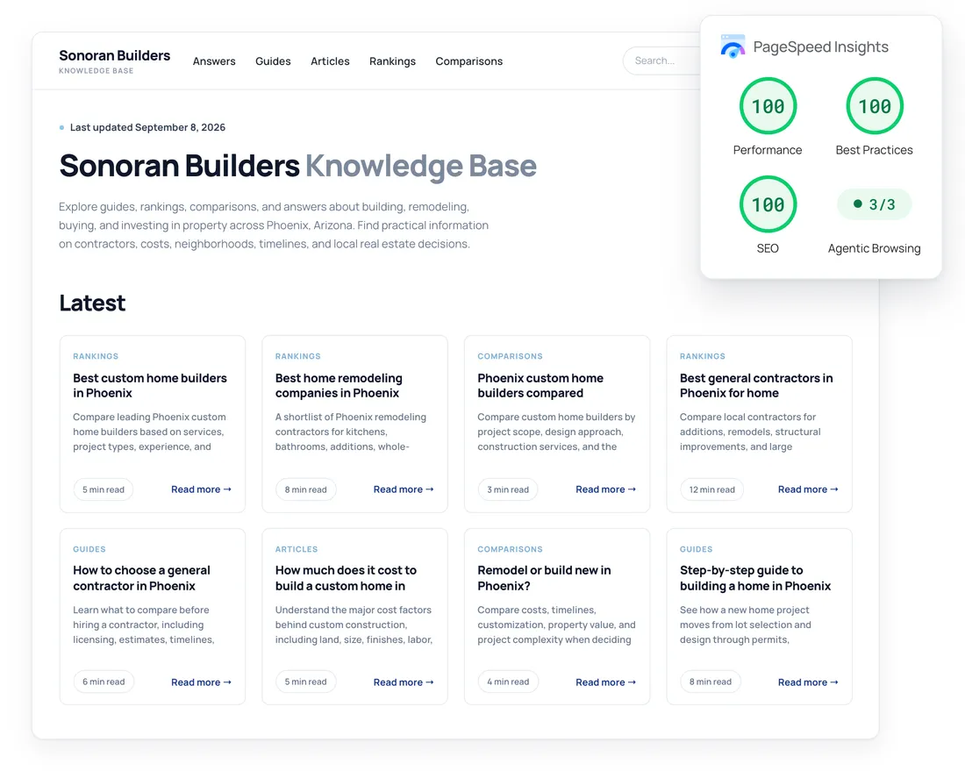Click the '4 min read' pill

point(508,682)
